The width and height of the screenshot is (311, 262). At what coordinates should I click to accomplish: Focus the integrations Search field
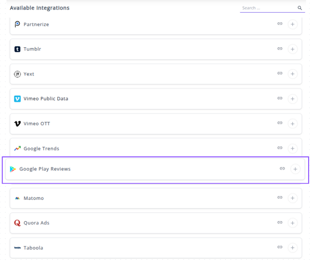268,8
